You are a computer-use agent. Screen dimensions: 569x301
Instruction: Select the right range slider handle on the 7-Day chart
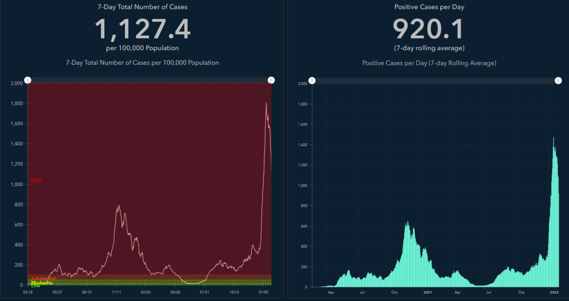click(271, 80)
